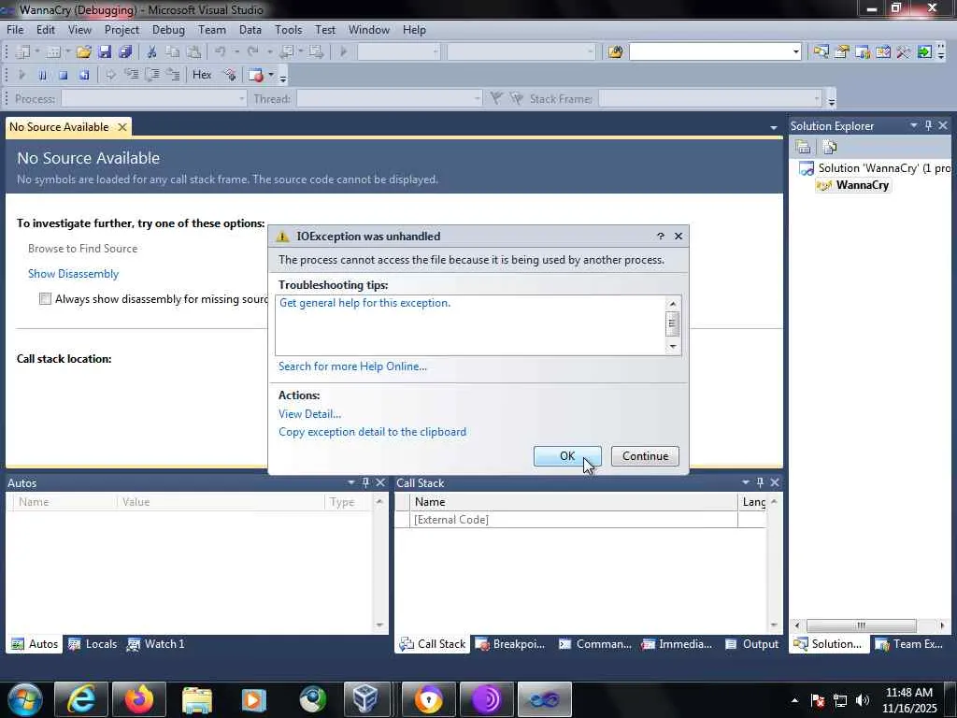Click OK in the IOException dialog

coord(567,456)
